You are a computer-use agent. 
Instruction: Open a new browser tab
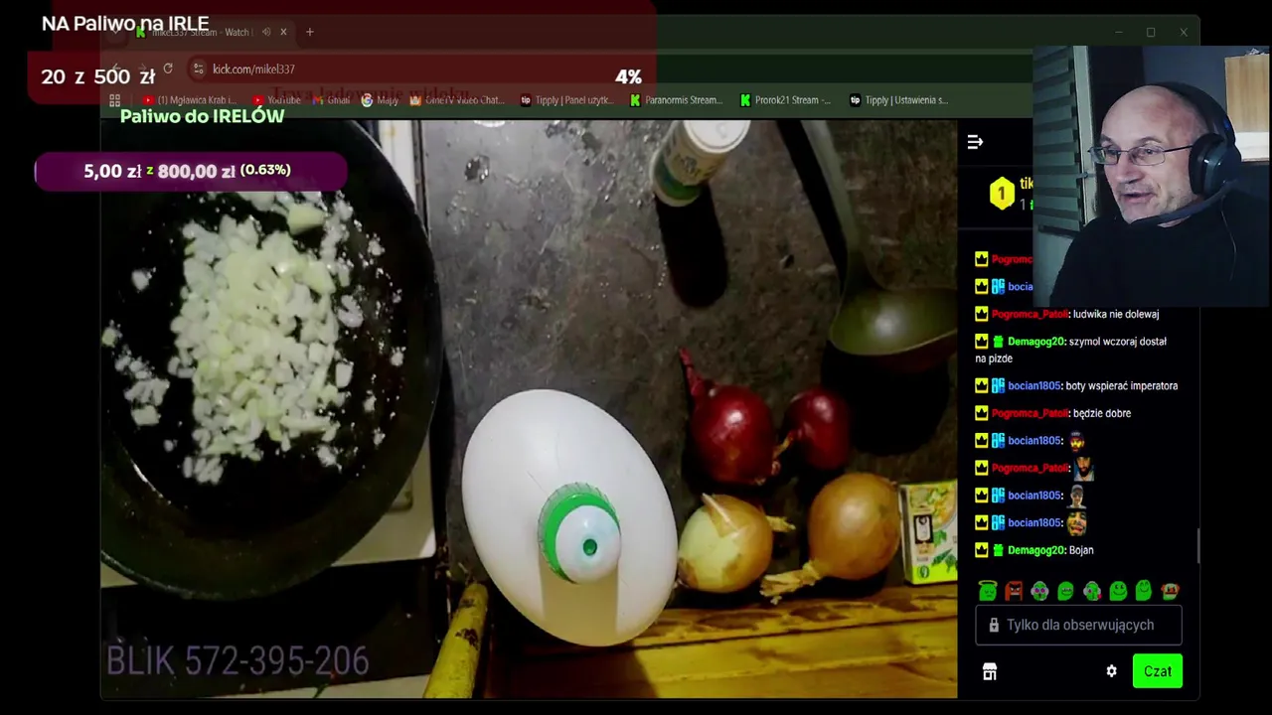tap(309, 32)
